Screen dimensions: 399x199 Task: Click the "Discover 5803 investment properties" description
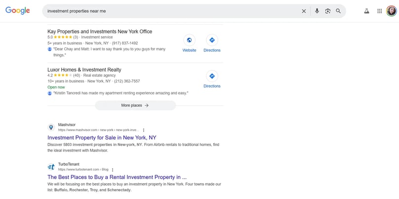133,148
